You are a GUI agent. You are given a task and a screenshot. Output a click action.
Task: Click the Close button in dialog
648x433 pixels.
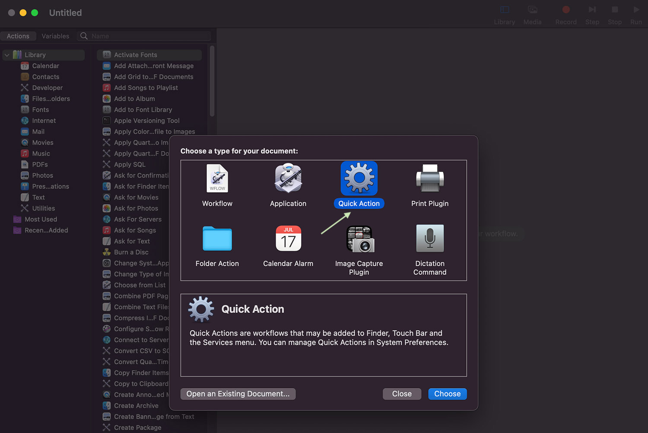[x=402, y=394]
